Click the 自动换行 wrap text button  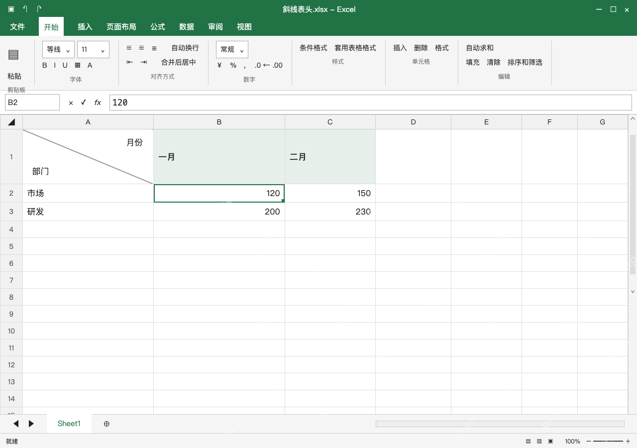(x=185, y=48)
